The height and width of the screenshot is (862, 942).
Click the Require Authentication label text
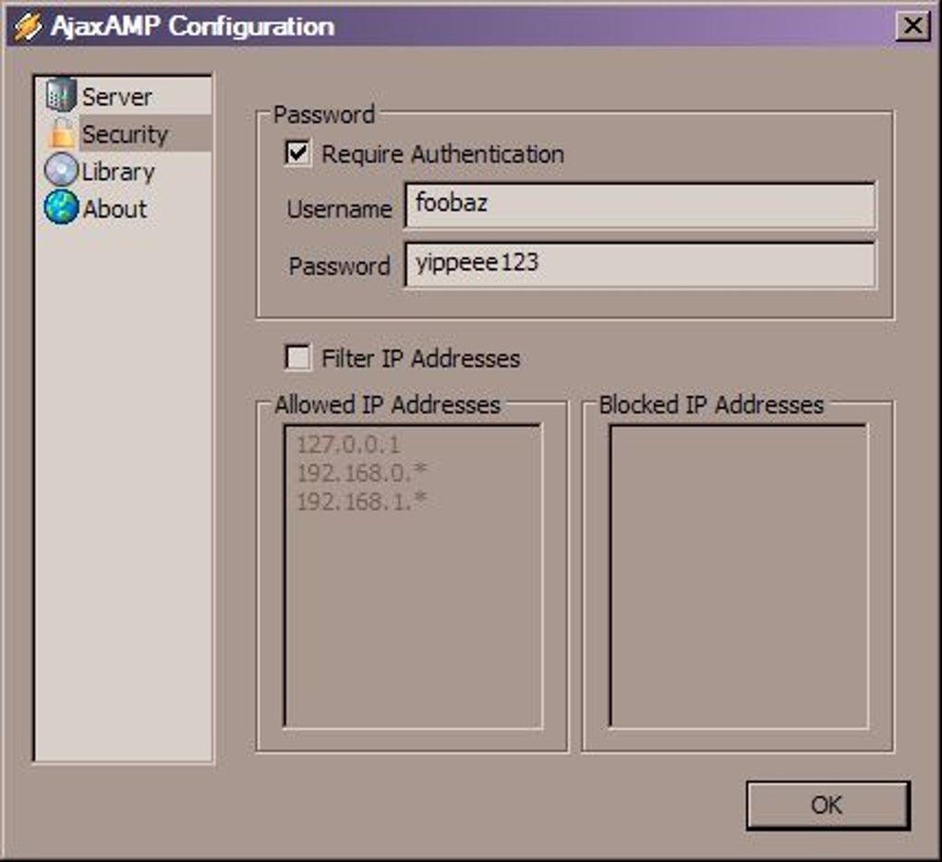[x=443, y=154]
